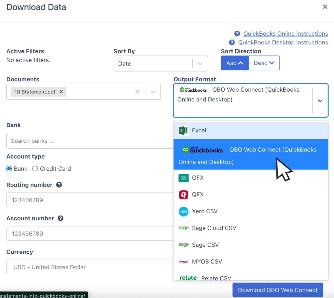Image resolution: width=334 pixels, height=298 pixels.
Task: Click the QFX red Q icon
Action: [x=183, y=195]
